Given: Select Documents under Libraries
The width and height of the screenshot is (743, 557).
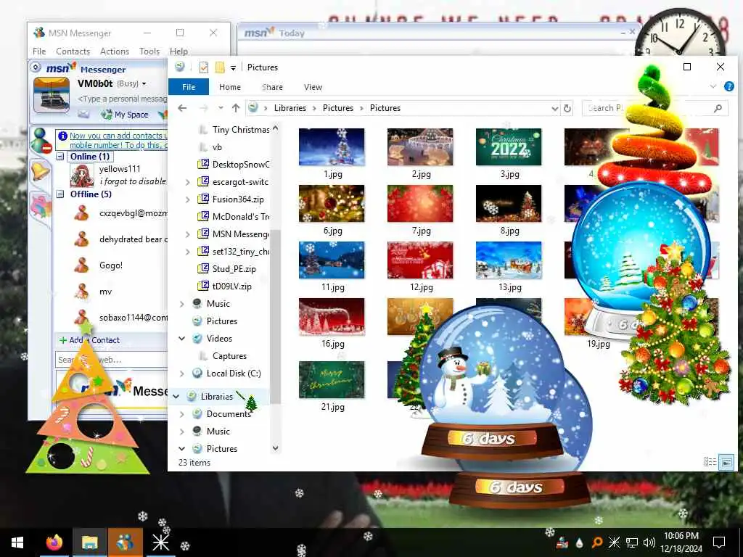Looking at the screenshot, I should pos(229,414).
